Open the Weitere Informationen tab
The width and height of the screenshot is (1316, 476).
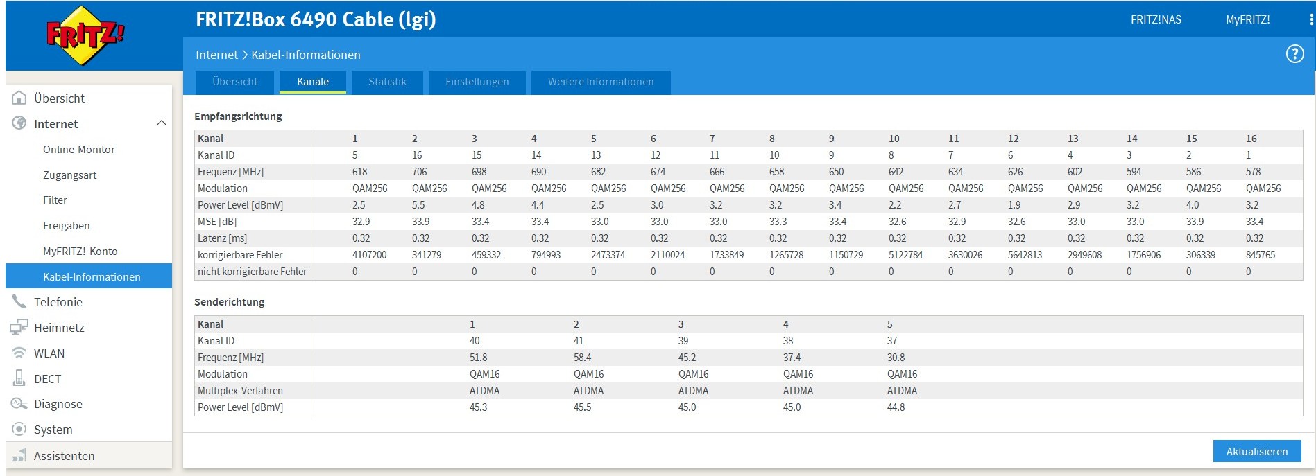click(x=600, y=82)
